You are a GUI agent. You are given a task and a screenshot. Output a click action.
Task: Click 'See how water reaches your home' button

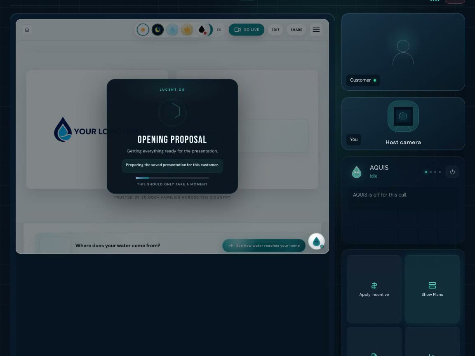pyautogui.click(x=264, y=246)
